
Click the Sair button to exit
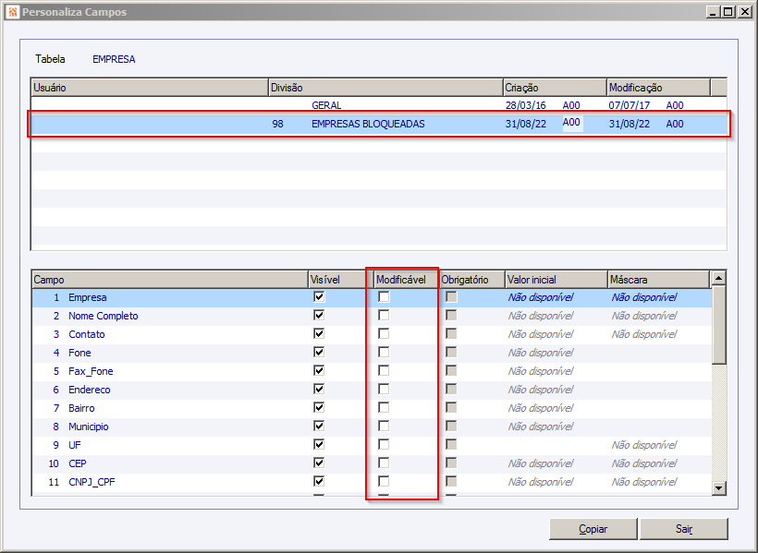(683, 529)
